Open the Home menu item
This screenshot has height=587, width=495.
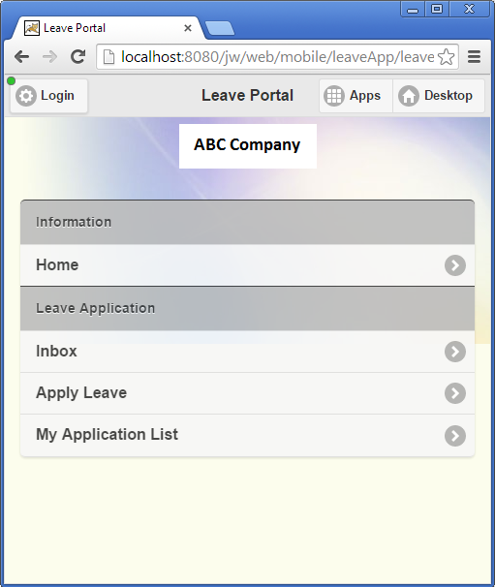pyautogui.click(x=248, y=265)
